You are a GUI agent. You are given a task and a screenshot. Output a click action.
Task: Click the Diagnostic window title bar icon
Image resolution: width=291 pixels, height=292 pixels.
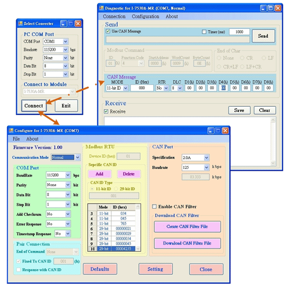point(101,8)
